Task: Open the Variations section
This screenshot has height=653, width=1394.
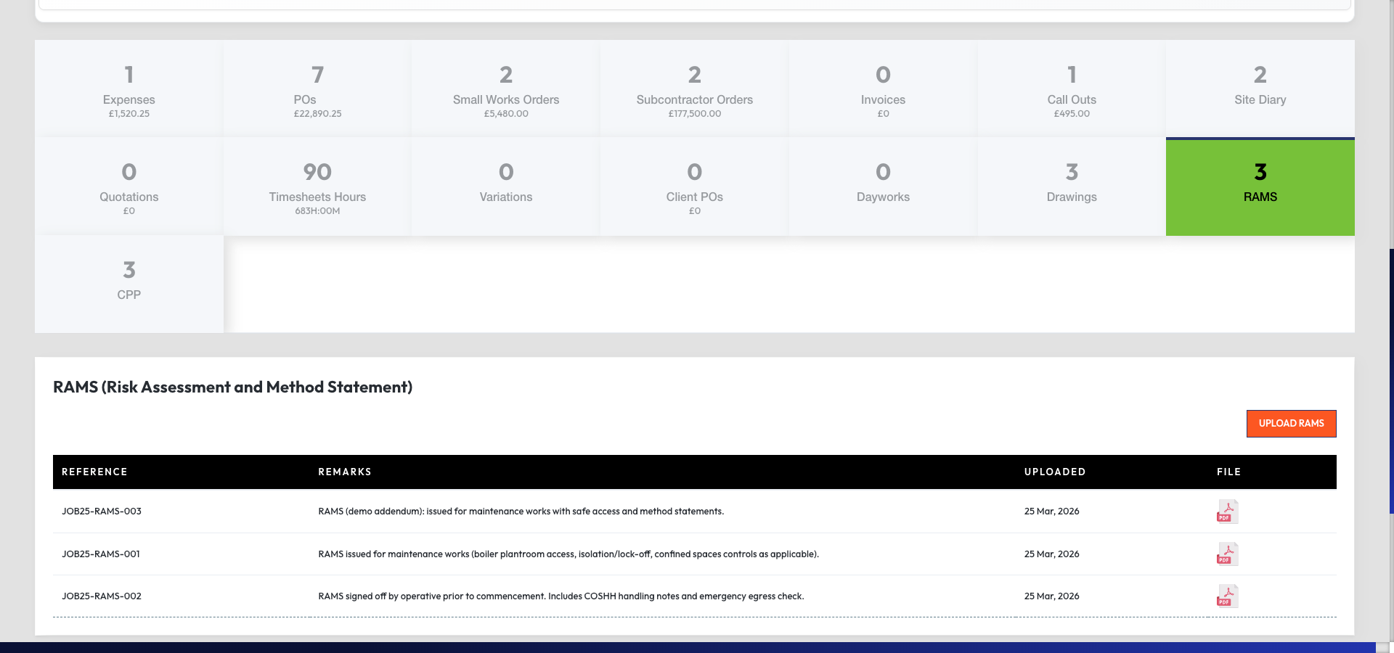Action: click(505, 185)
